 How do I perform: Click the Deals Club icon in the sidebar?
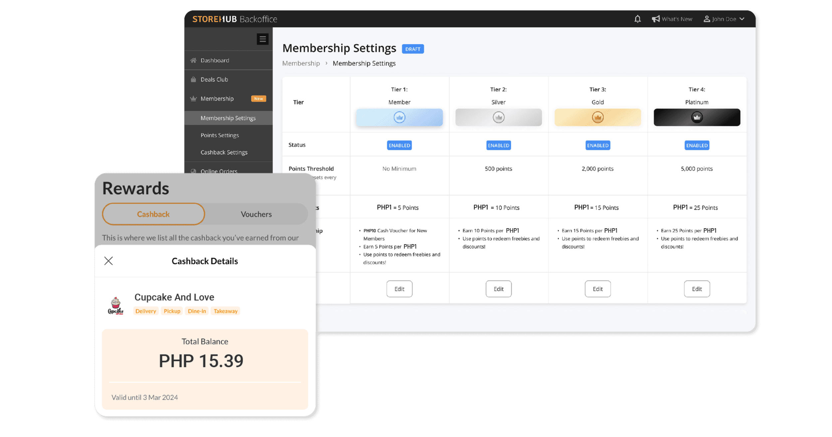(193, 79)
